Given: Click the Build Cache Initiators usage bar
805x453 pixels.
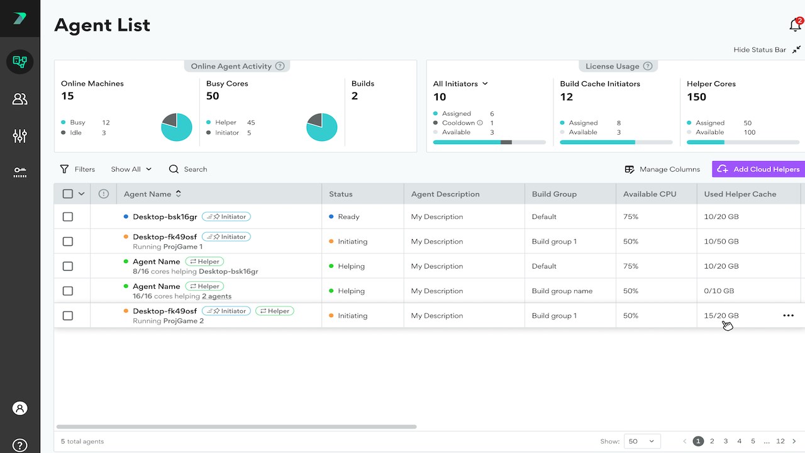Looking at the screenshot, I should (616, 142).
